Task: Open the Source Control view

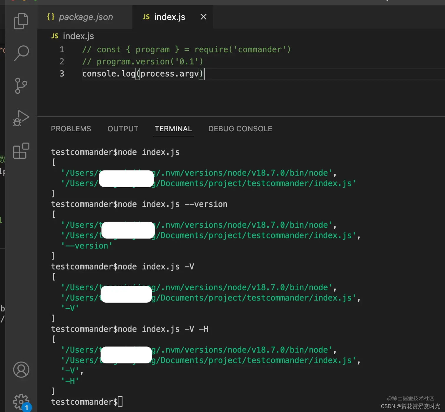Action: [21, 86]
